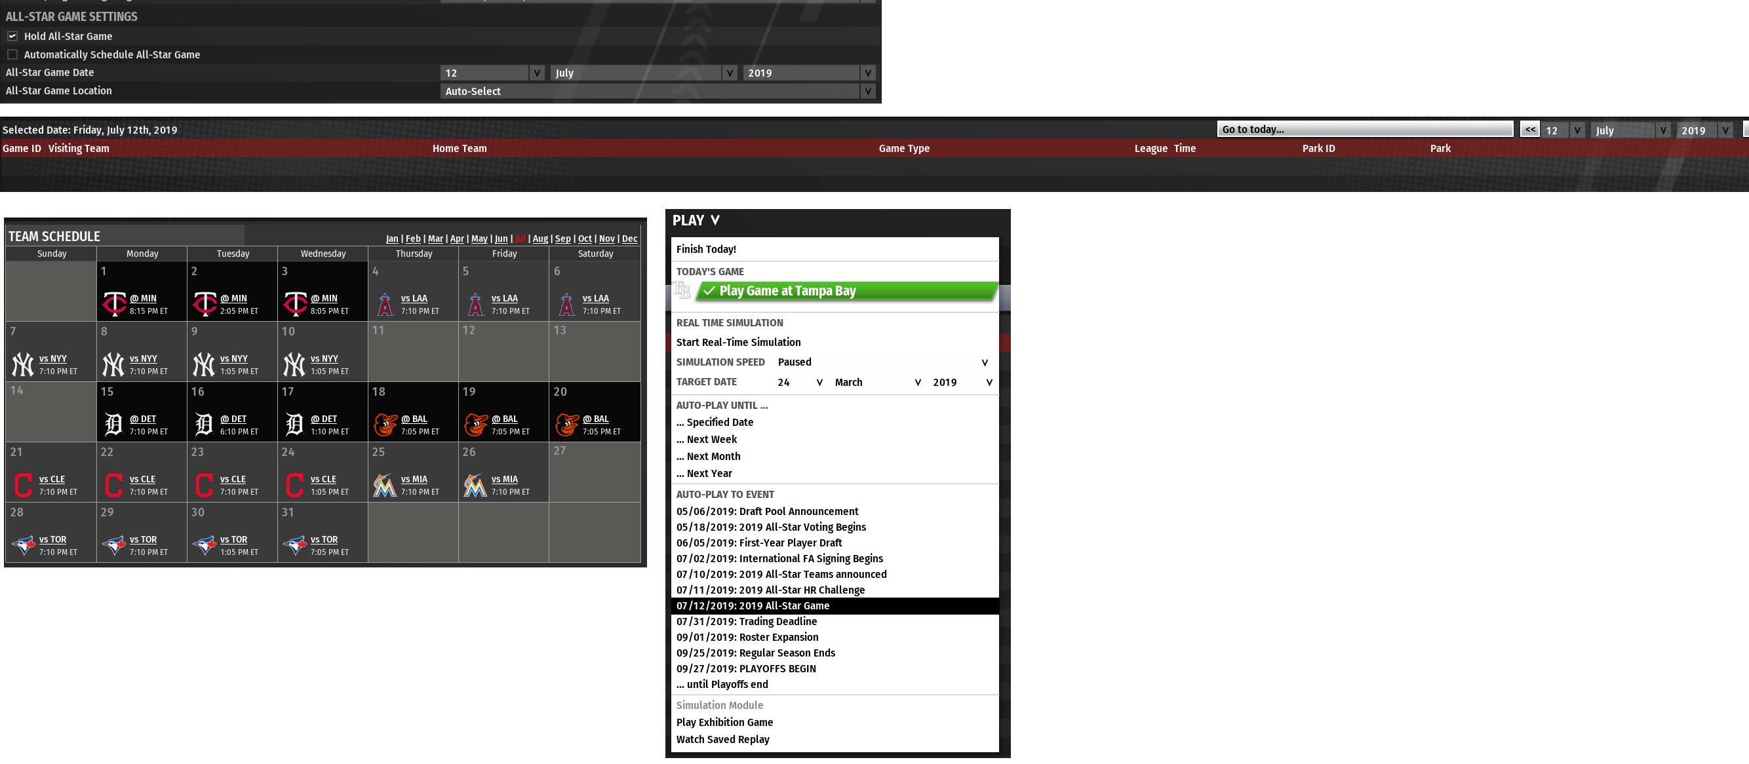The image size is (1749, 764).
Task: Click Yankees logo on July 8
Action: click(113, 364)
